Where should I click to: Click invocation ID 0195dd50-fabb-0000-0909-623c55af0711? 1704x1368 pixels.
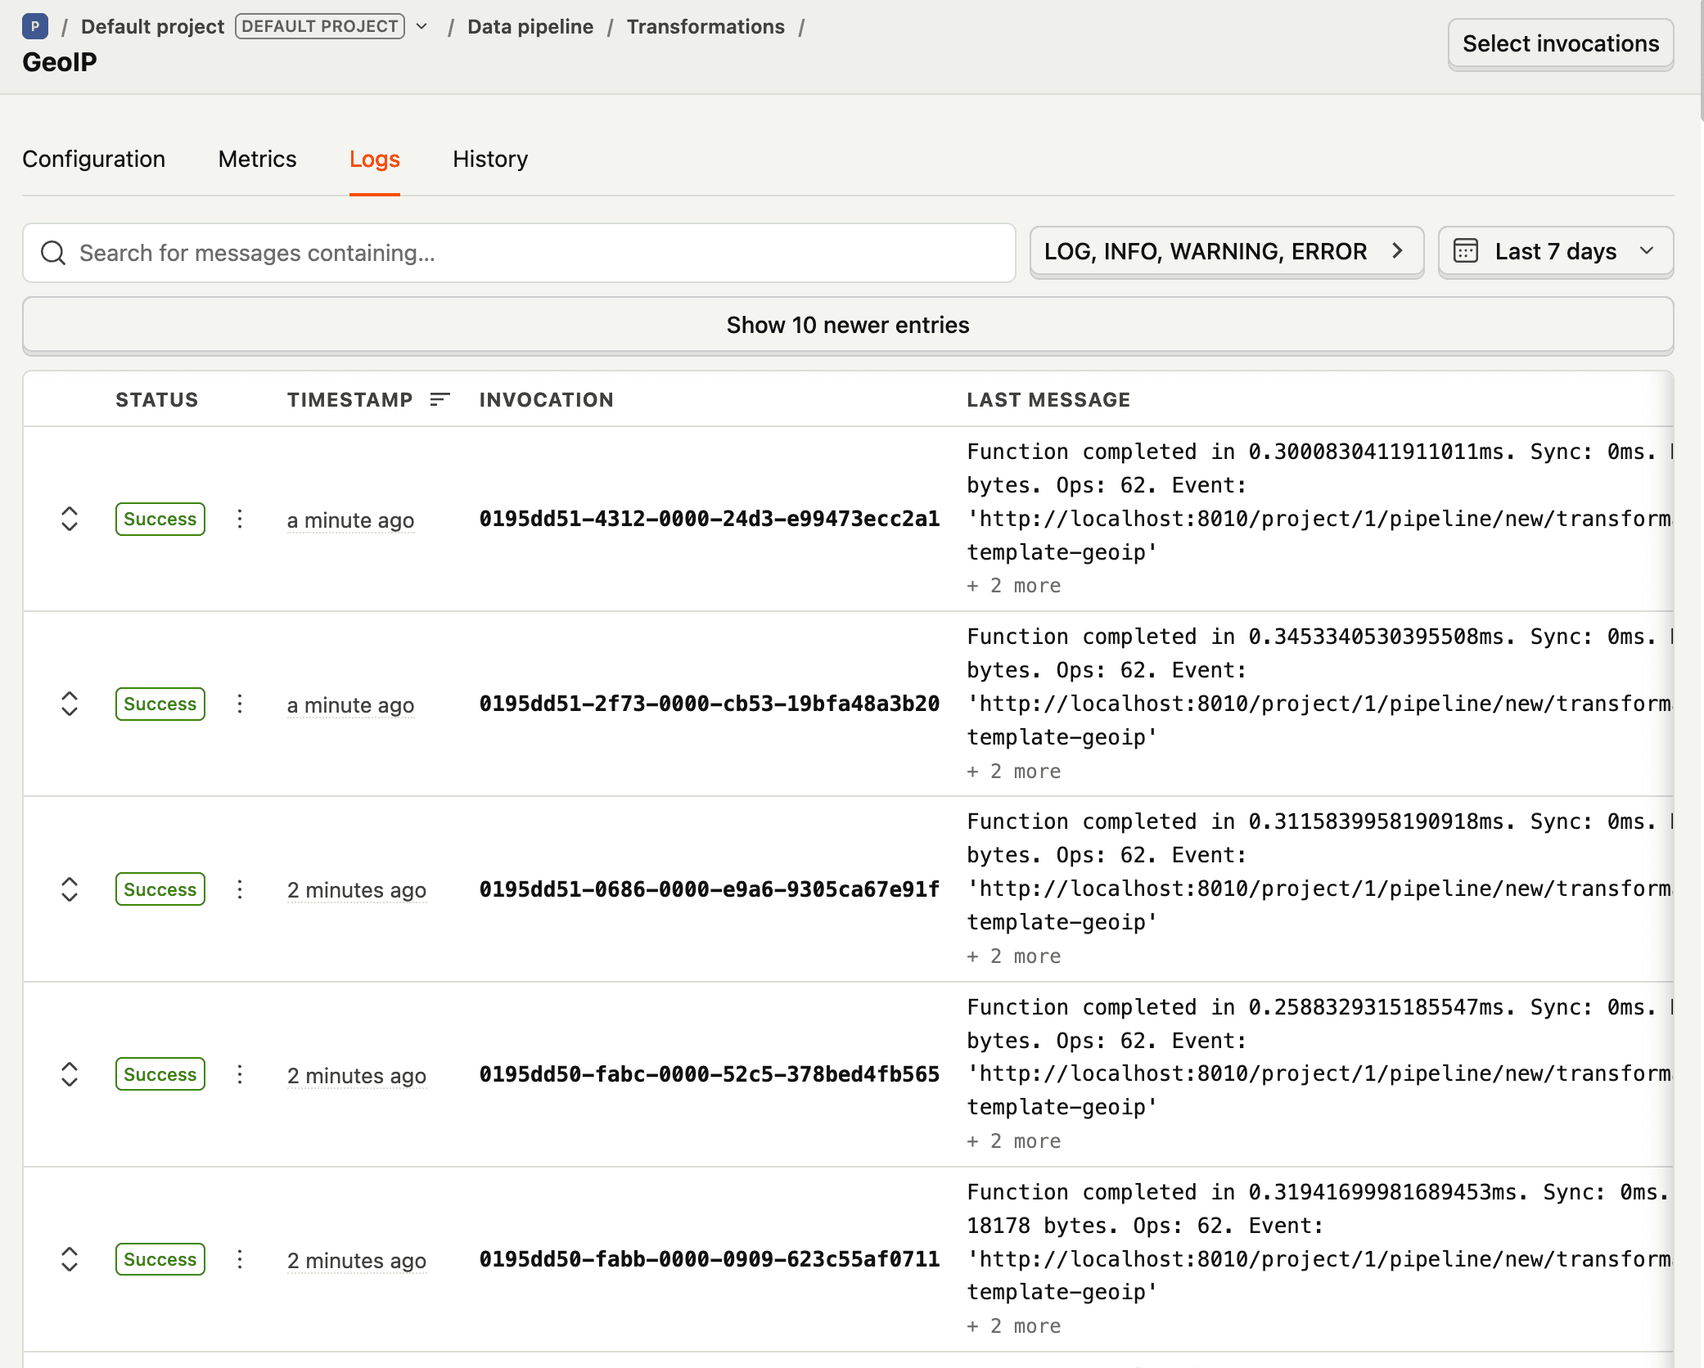[x=710, y=1259]
